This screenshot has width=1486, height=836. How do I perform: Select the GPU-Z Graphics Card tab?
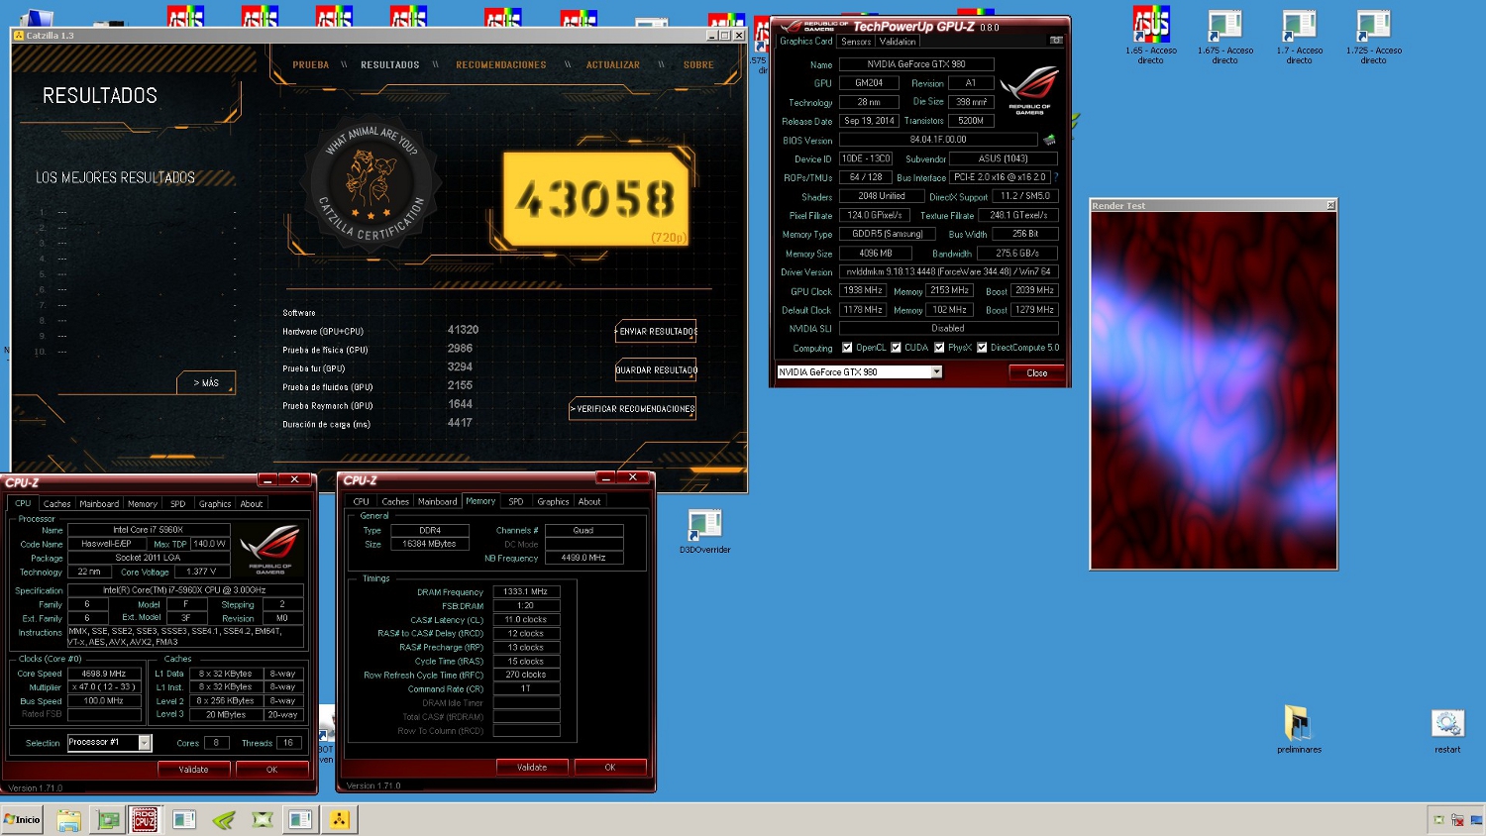pyautogui.click(x=806, y=42)
